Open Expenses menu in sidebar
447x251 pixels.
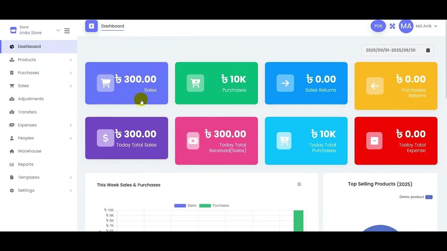coord(38,125)
